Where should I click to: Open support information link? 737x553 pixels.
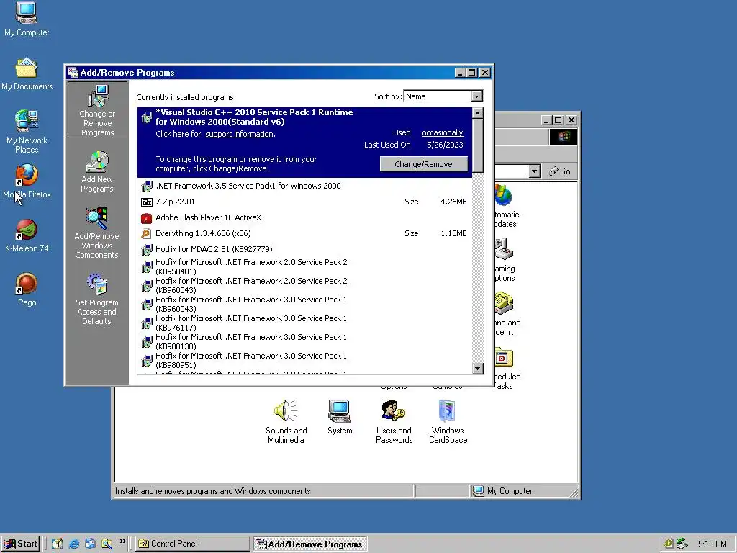(x=239, y=134)
